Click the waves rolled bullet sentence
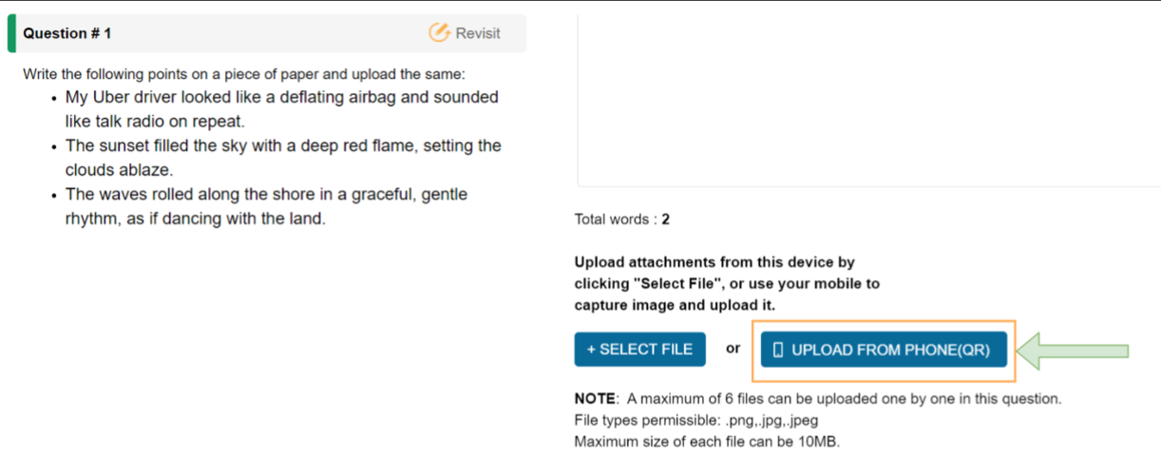The image size is (1161, 457). (x=266, y=206)
